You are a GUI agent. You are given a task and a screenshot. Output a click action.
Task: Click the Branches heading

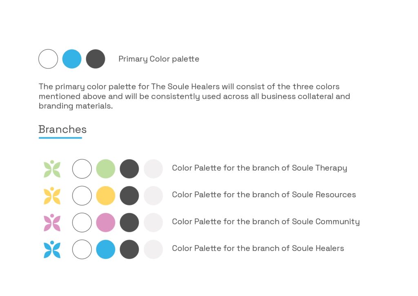(62, 129)
